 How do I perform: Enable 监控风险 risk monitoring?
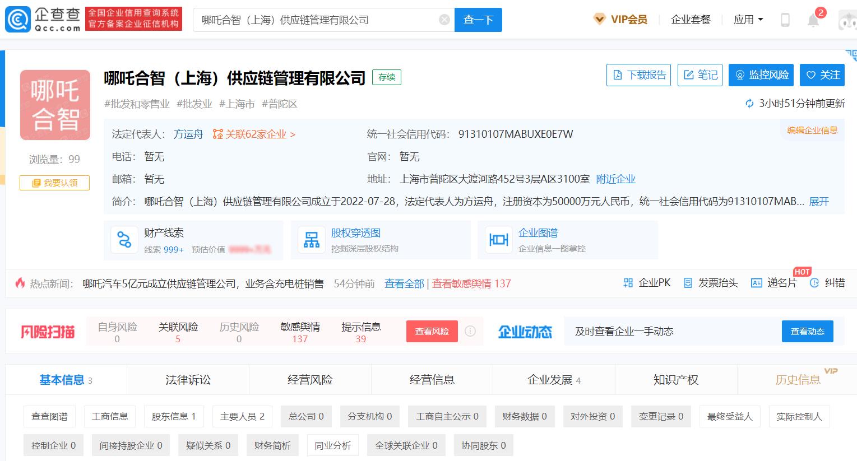[x=761, y=75]
